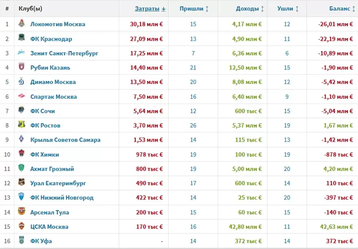The height and width of the screenshot is (249, 358).
Task: Click the ЦСКА Москва club crest
Action: click(21, 226)
